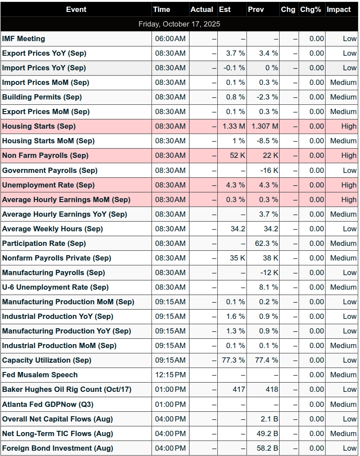Click the Building Permits (Sep) event
360x456 pixels.
(42, 97)
